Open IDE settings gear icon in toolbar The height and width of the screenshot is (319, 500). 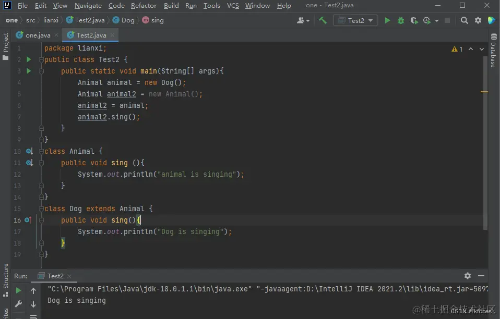[x=478, y=20]
